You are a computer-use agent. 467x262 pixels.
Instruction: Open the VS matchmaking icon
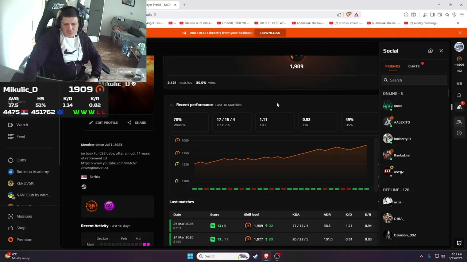(459, 83)
